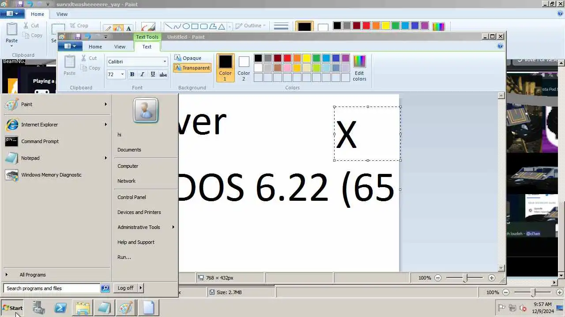Open Server Manager on the taskbar
565x317 pixels.
point(39,308)
